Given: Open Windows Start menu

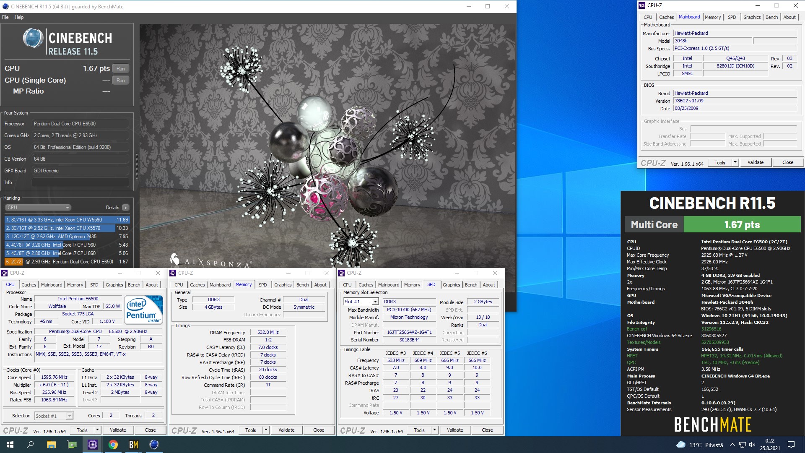Looking at the screenshot, I should pos(10,445).
